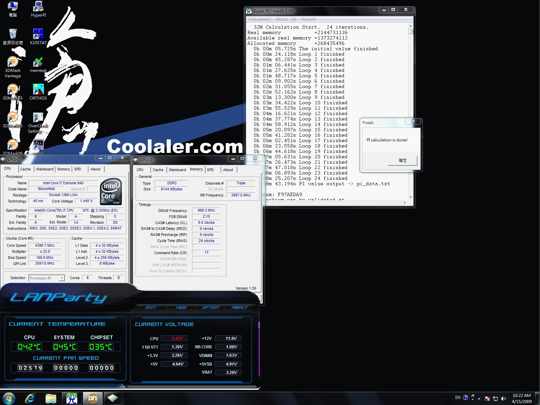Select About tab in left CPU-Z window
The height and width of the screenshot is (405, 540).
click(x=96, y=169)
